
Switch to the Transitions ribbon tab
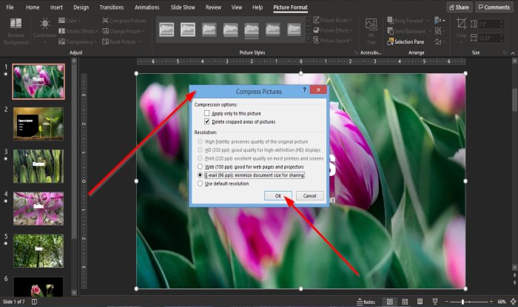(111, 7)
